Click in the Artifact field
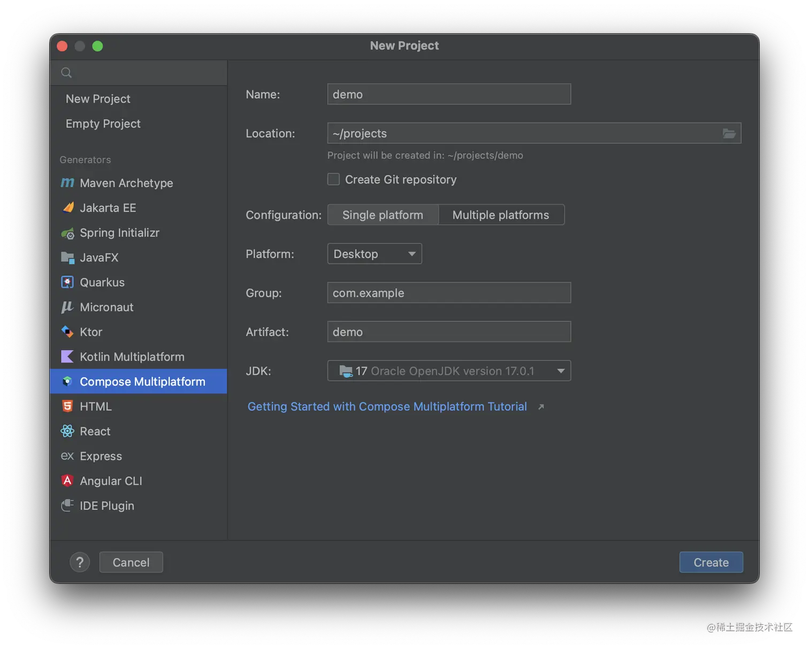This screenshot has height=649, width=809. pyautogui.click(x=449, y=332)
